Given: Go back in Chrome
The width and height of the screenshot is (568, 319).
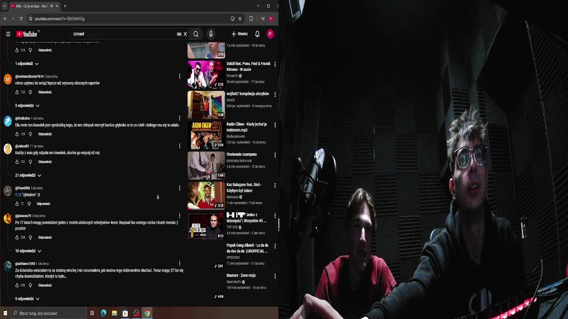Looking at the screenshot, I should [5, 19].
